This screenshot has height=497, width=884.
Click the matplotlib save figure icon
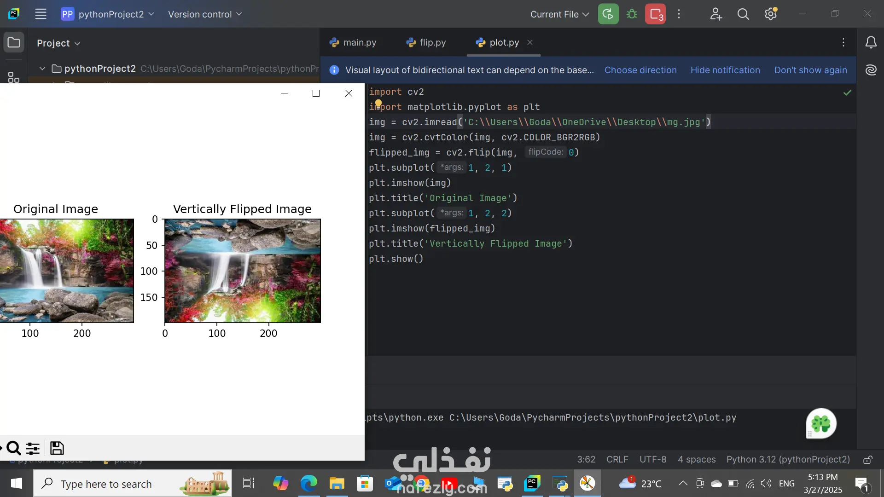57,448
